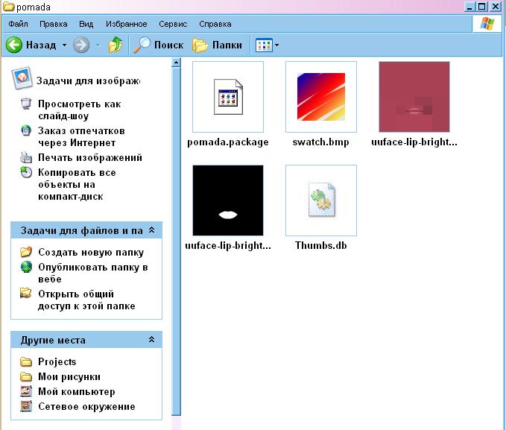This screenshot has width=506, height=430.
Task: Click the task pane vertical scrollbar track
Action: tap(176, 241)
